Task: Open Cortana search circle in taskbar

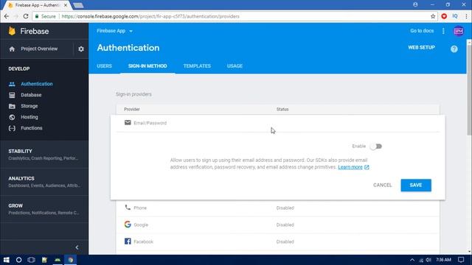Action: [18, 260]
